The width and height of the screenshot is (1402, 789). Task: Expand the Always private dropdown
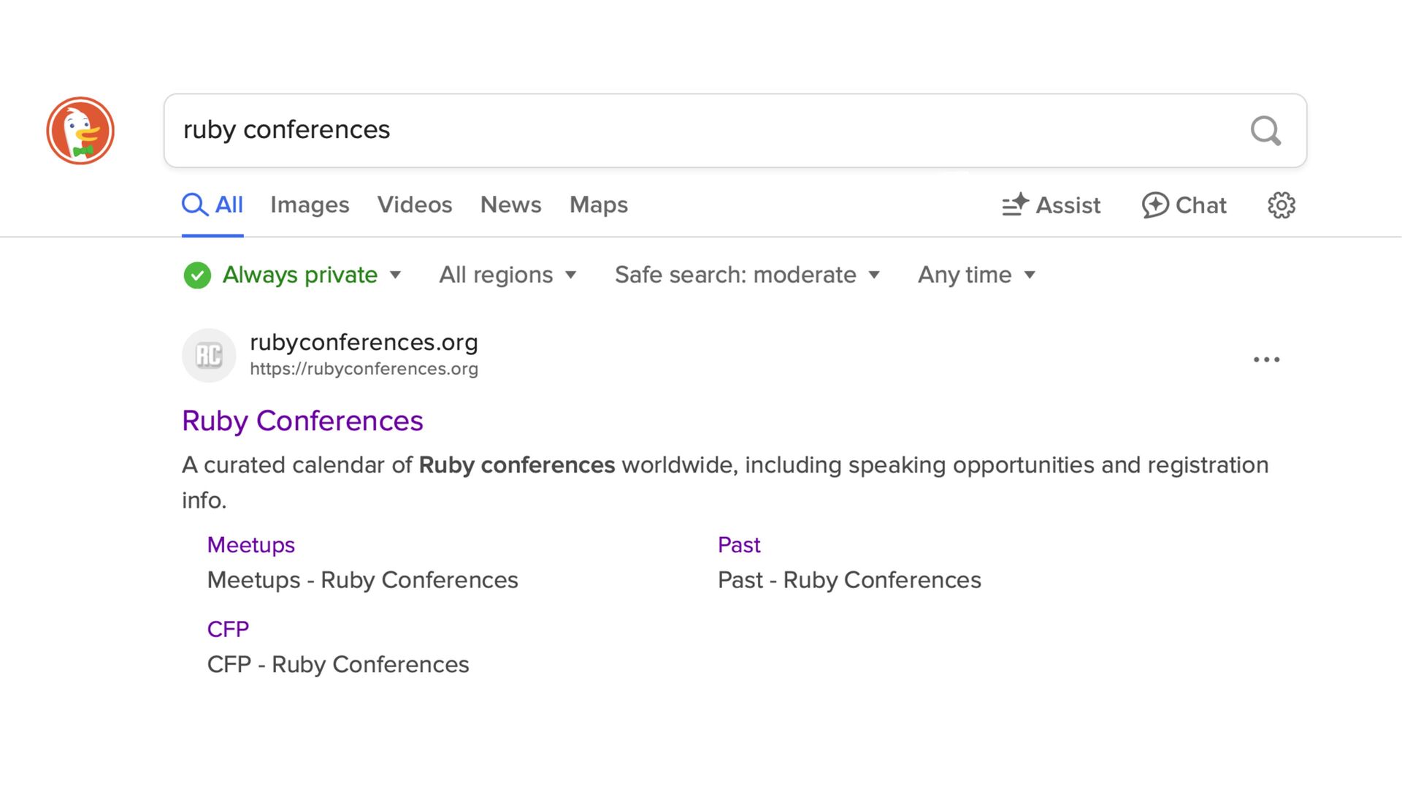click(395, 275)
